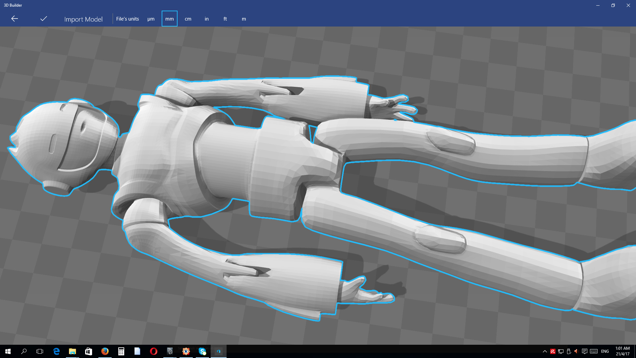
Task: Open Task View on the taskbar
Action: pyautogui.click(x=40, y=351)
